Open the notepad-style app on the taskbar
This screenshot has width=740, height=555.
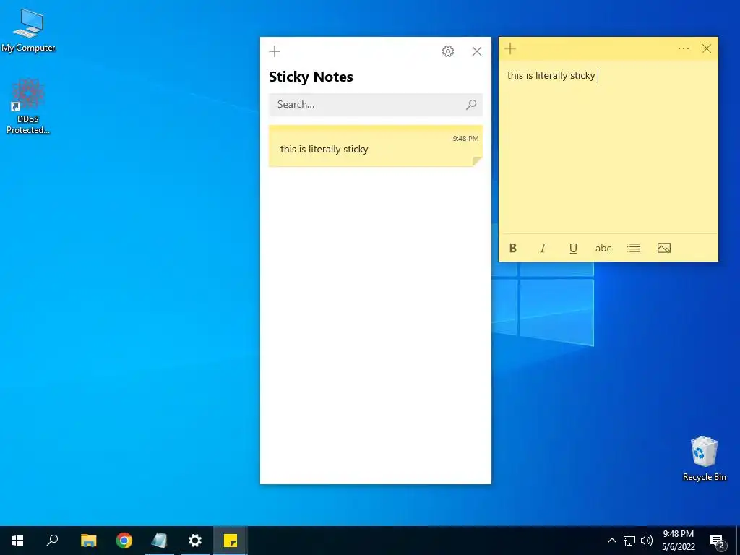tap(160, 541)
